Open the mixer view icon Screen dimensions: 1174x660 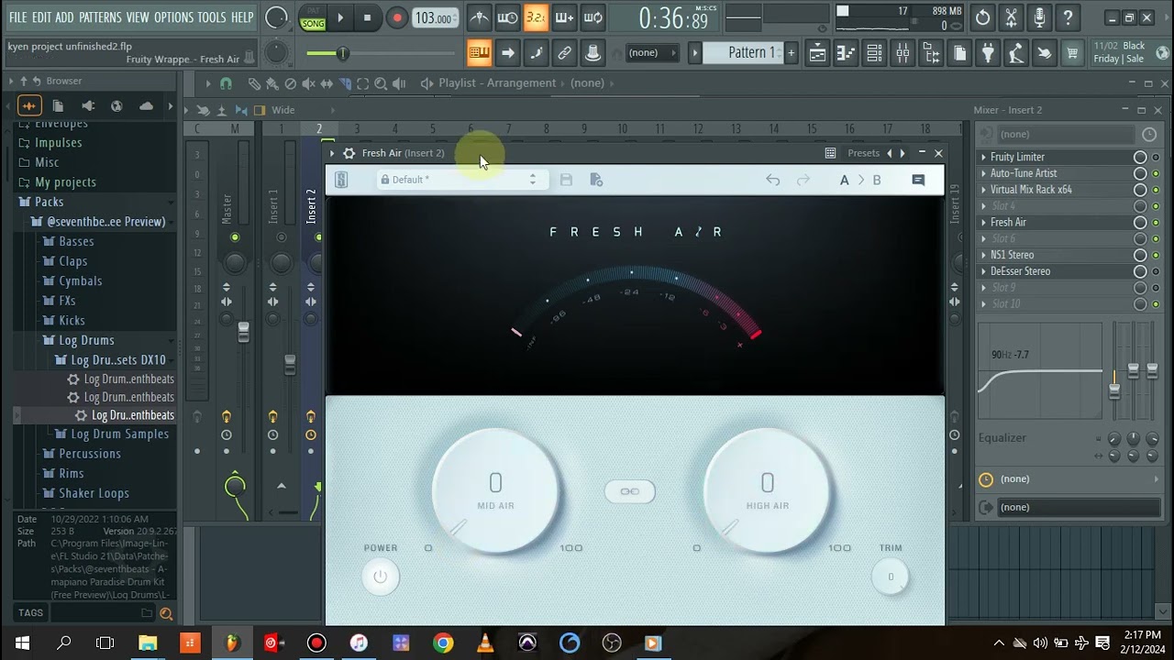coord(903,53)
